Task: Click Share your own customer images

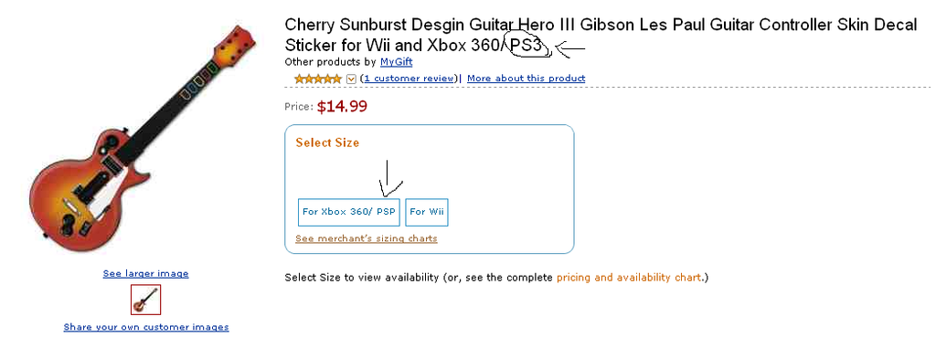Action: (x=146, y=327)
